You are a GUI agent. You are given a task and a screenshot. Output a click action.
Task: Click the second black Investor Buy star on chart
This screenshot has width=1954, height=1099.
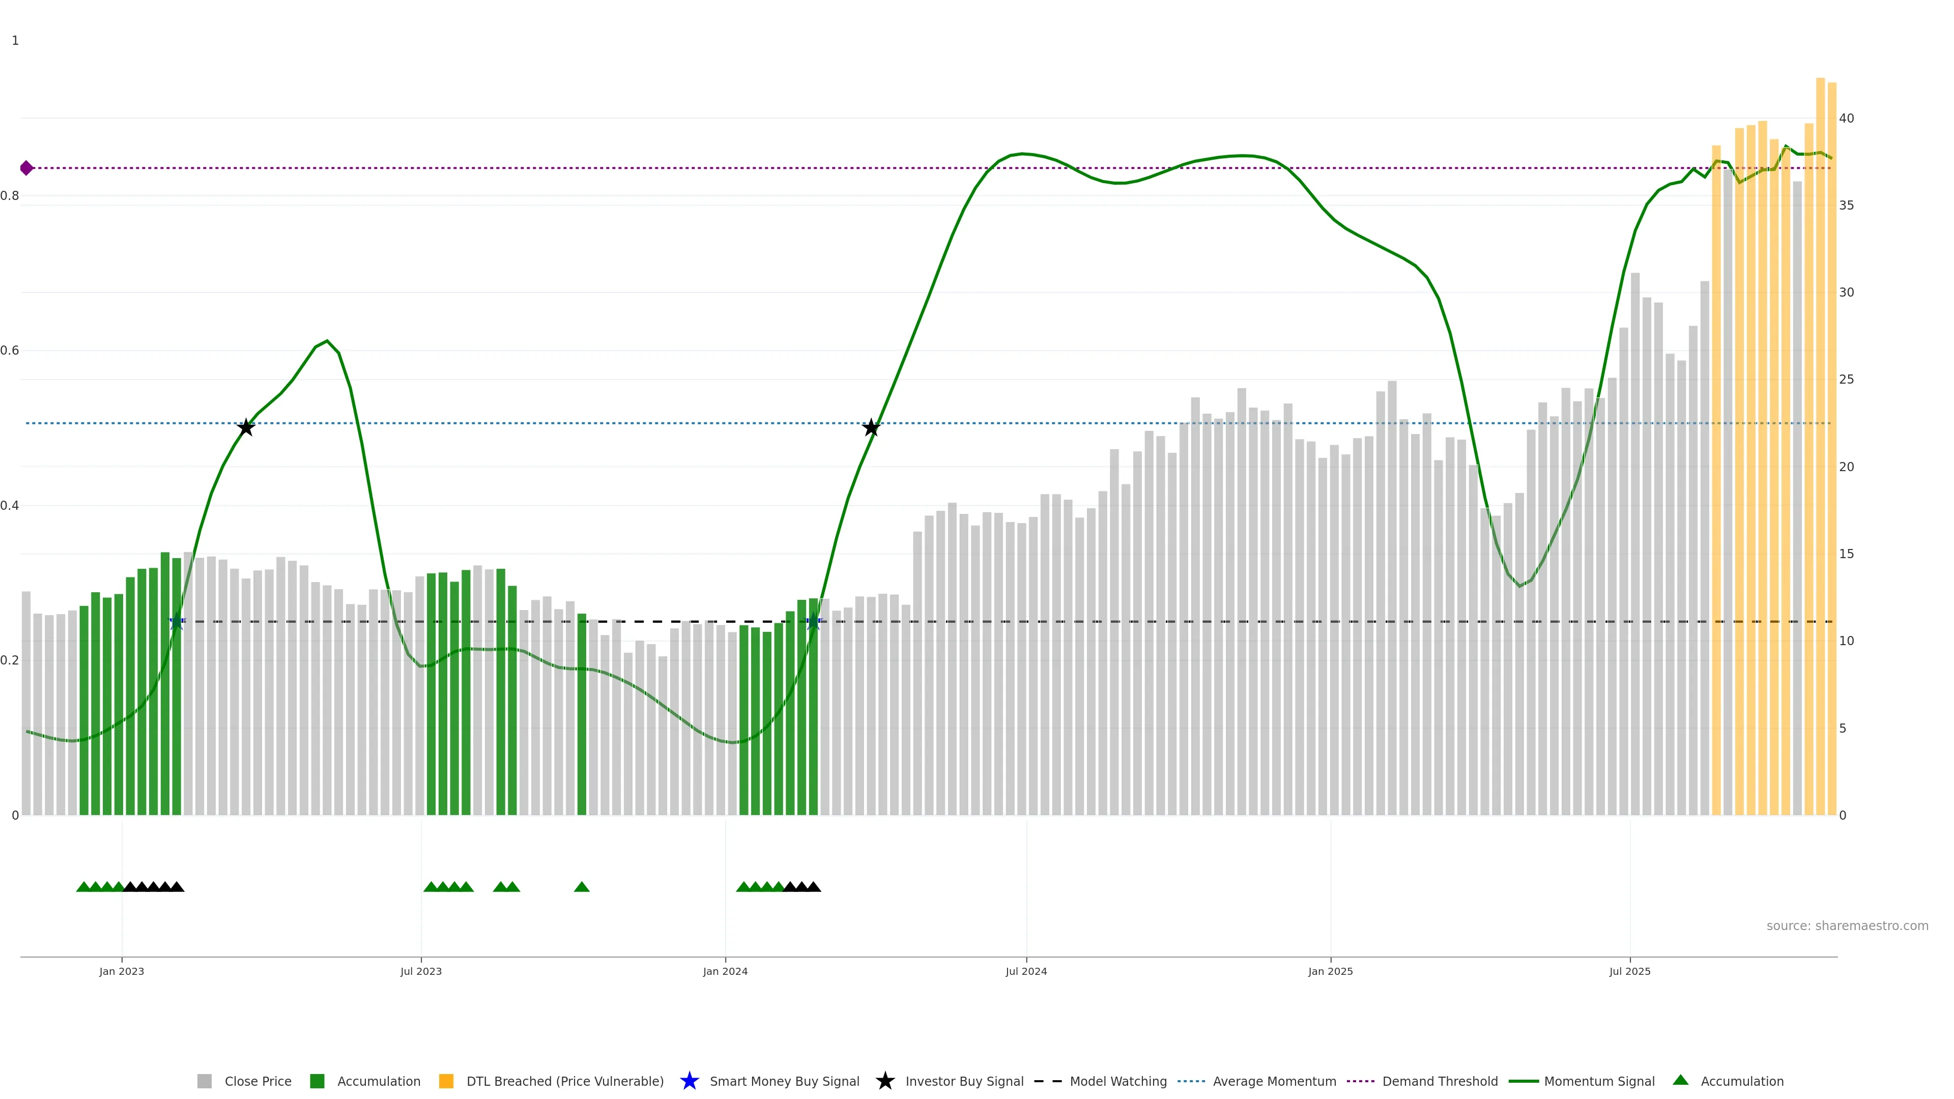click(872, 428)
